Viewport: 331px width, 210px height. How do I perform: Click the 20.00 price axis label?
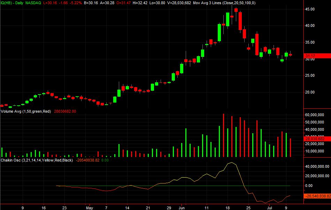(x=310, y=92)
